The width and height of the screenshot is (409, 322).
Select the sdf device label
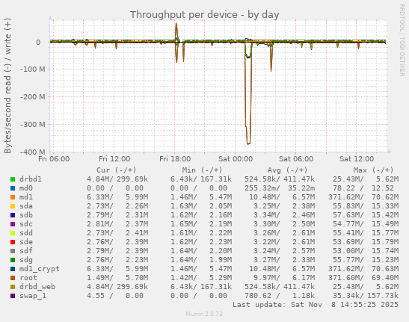coord(26,251)
